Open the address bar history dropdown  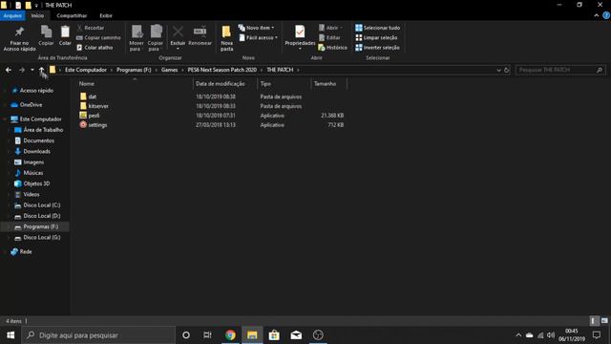tap(498, 70)
